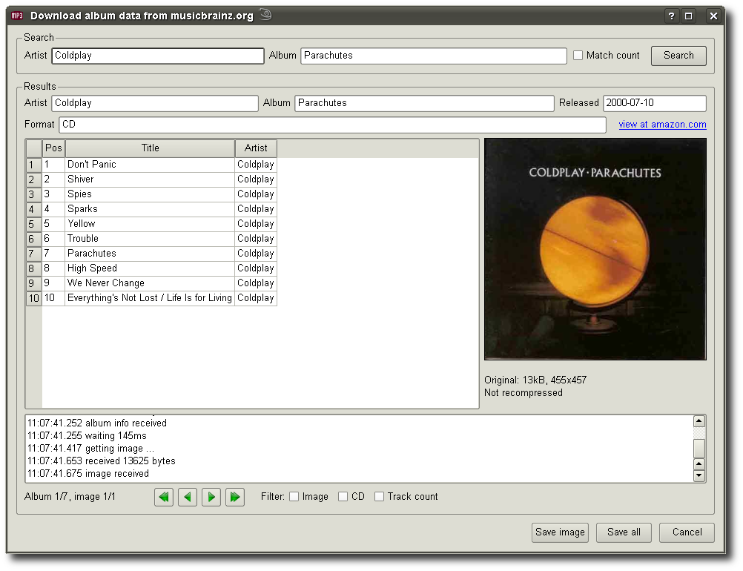Click log line 'image received'
This screenshot has height=571, width=743.
click(x=88, y=473)
